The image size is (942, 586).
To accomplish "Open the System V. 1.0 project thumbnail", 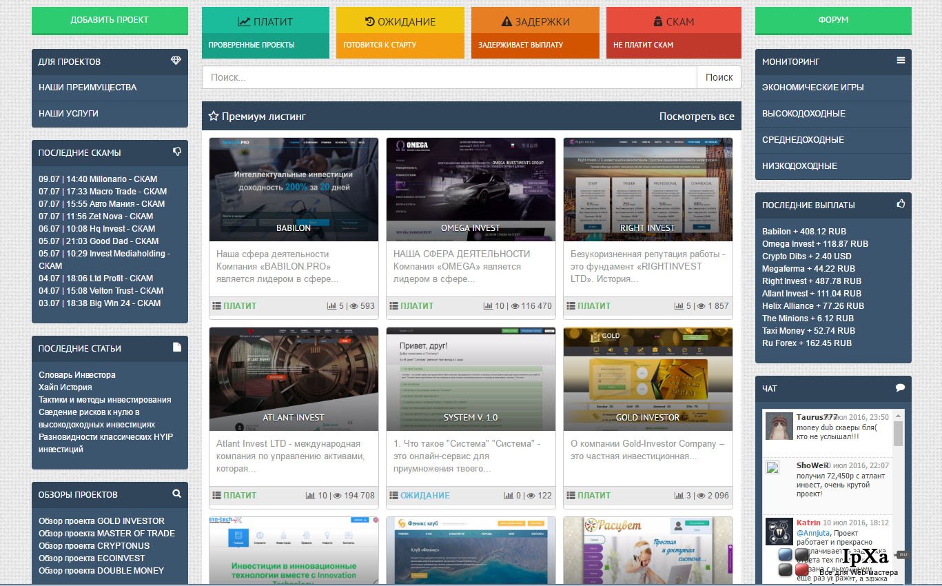I will 471,379.
